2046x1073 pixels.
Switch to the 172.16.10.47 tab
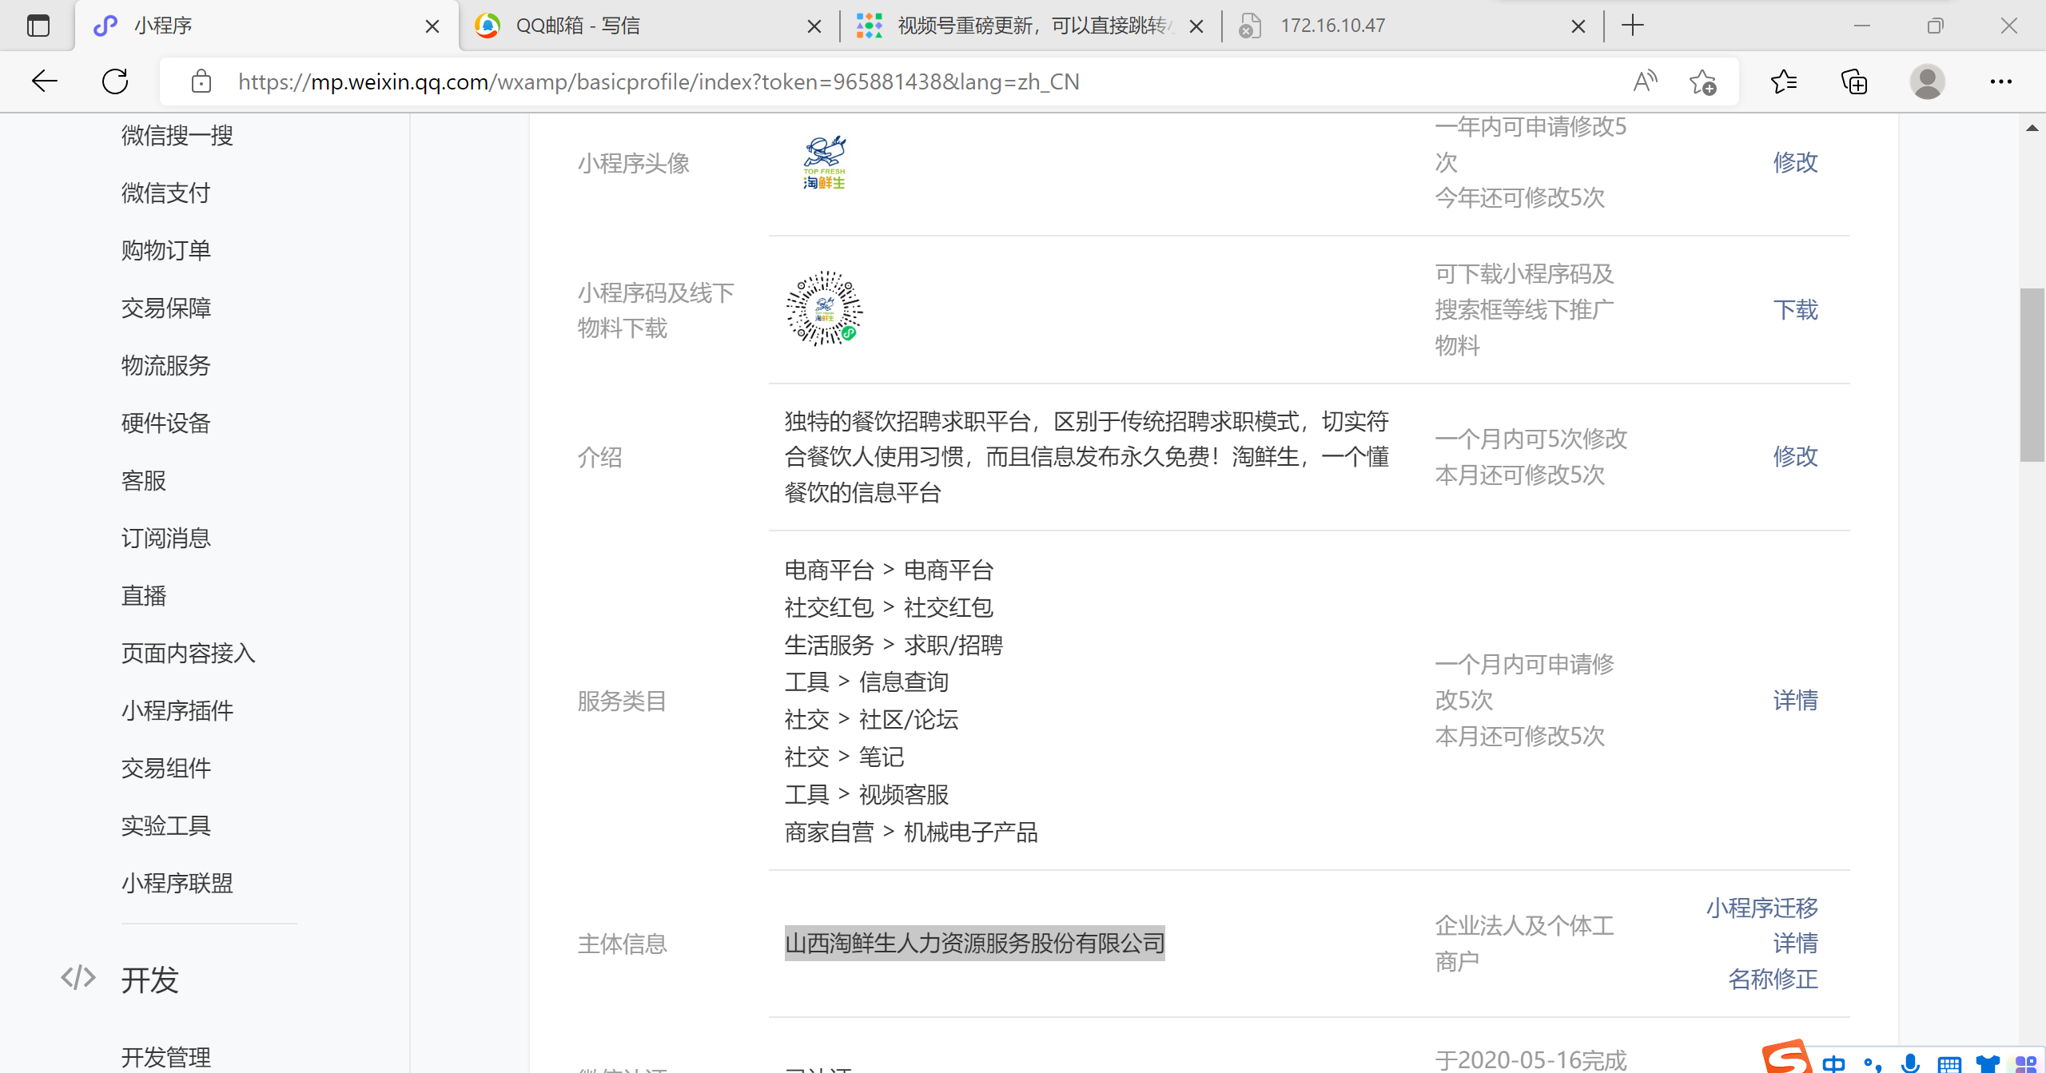coord(1414,26)
